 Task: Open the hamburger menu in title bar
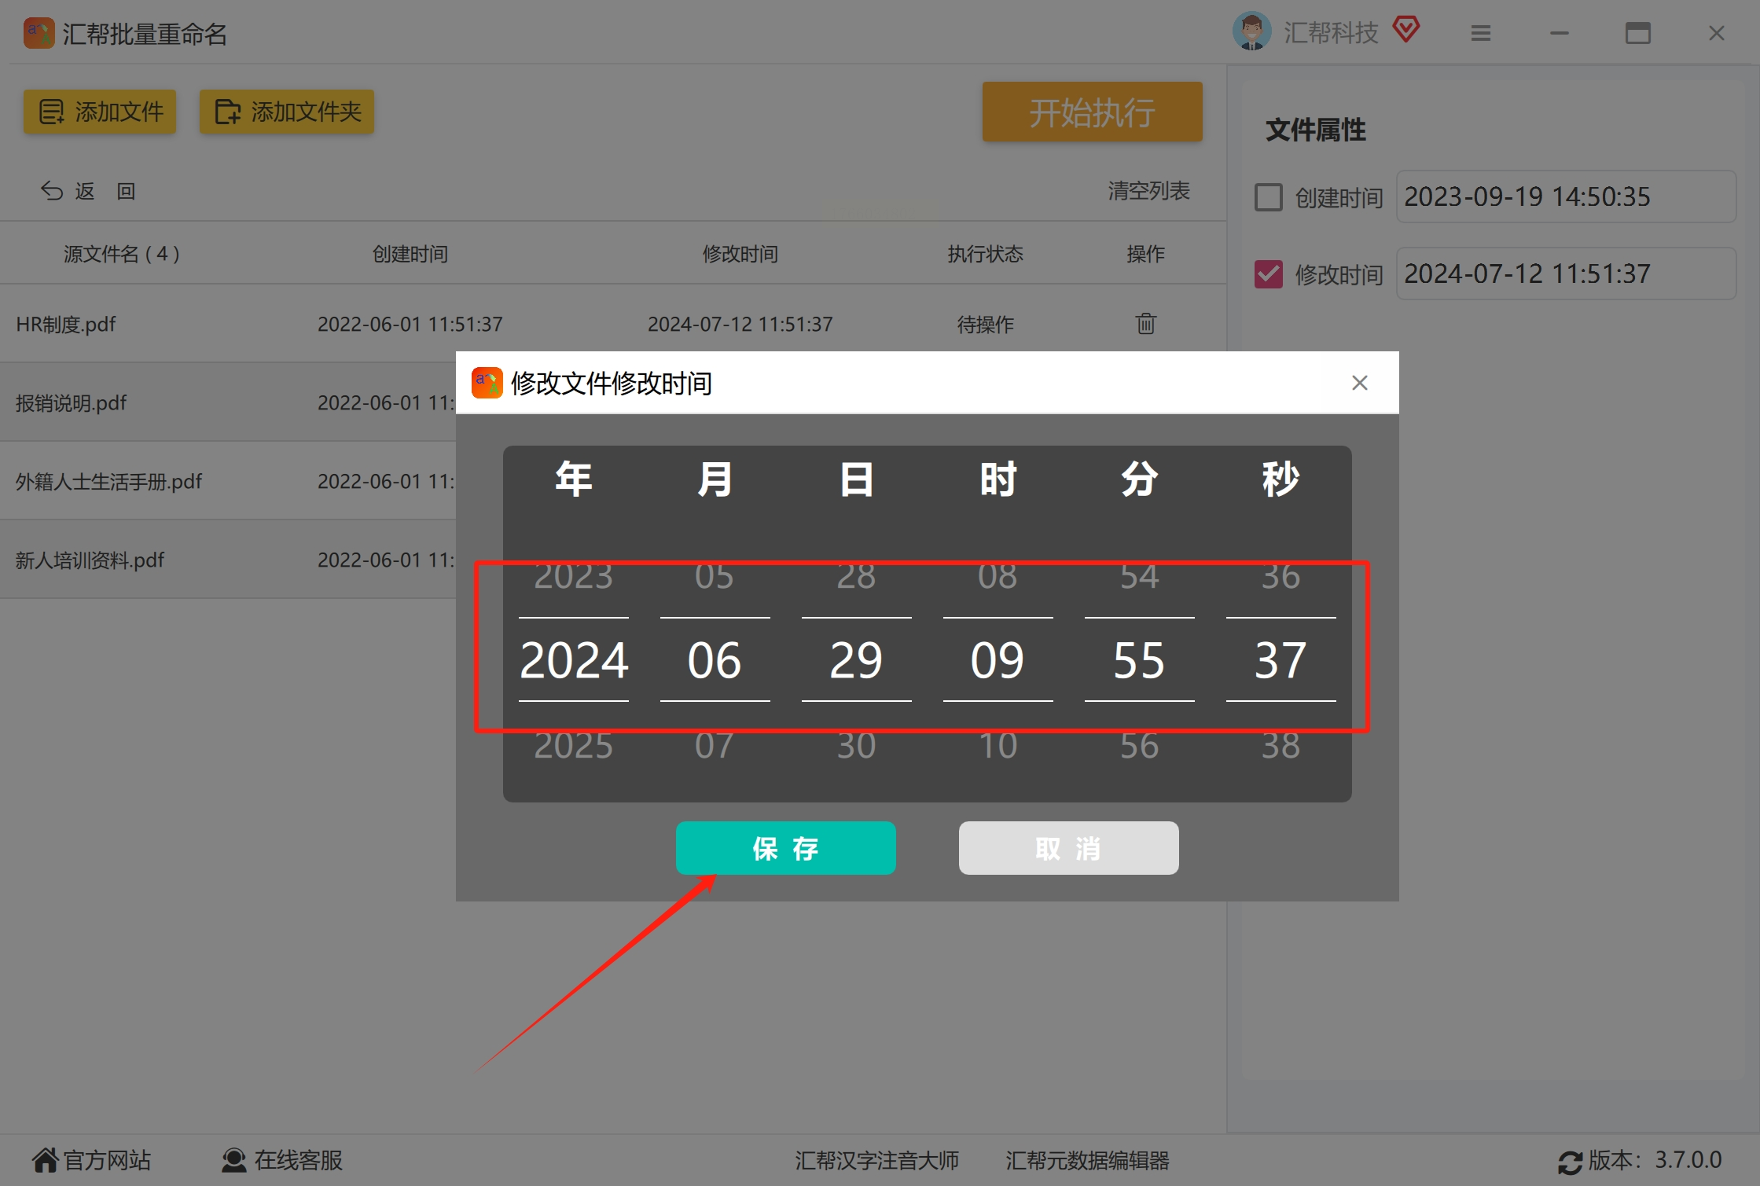pyautogui.click(x=1480, y=33)
